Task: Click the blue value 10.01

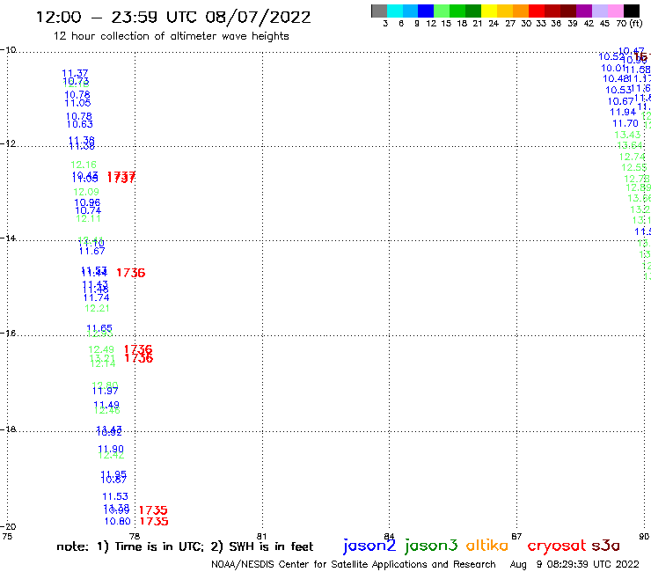Action: click(613, 68)
